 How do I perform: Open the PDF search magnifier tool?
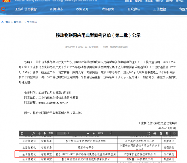[33, 133]
